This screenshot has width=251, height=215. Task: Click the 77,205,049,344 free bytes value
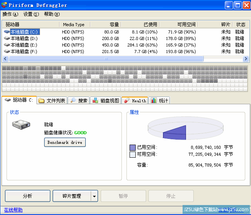[x=204, y=154]
